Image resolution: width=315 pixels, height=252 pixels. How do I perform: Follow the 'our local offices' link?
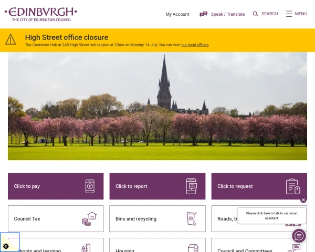pyautogui.click(x=195, y=45)
